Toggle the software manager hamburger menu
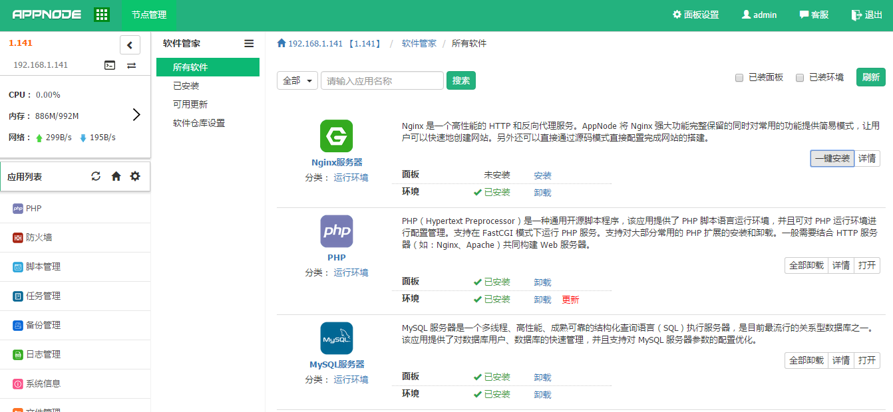Image resolution: width=893 pixels, height=412 pixels. [249, 43]
